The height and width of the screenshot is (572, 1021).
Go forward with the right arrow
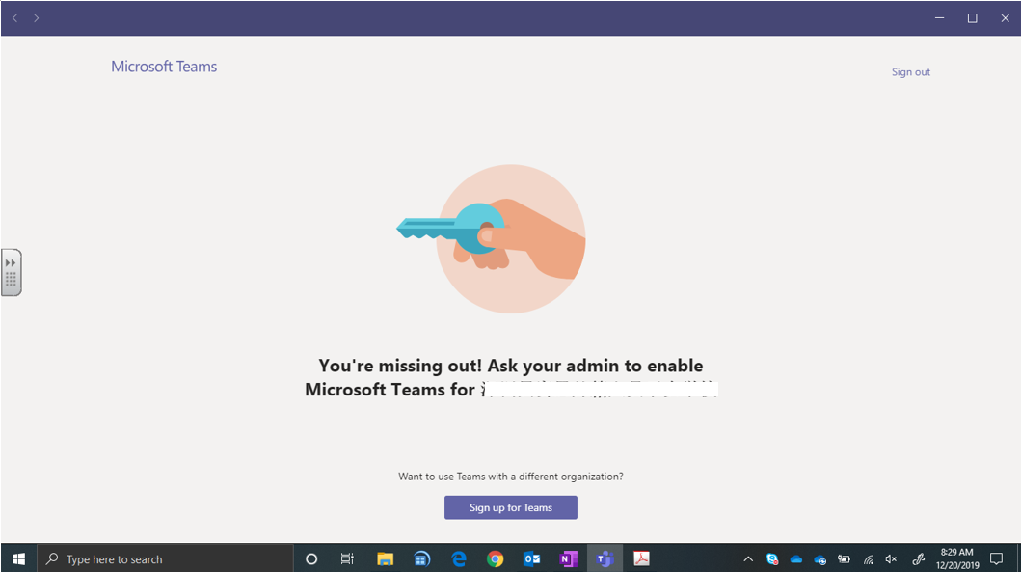[37, 18]
